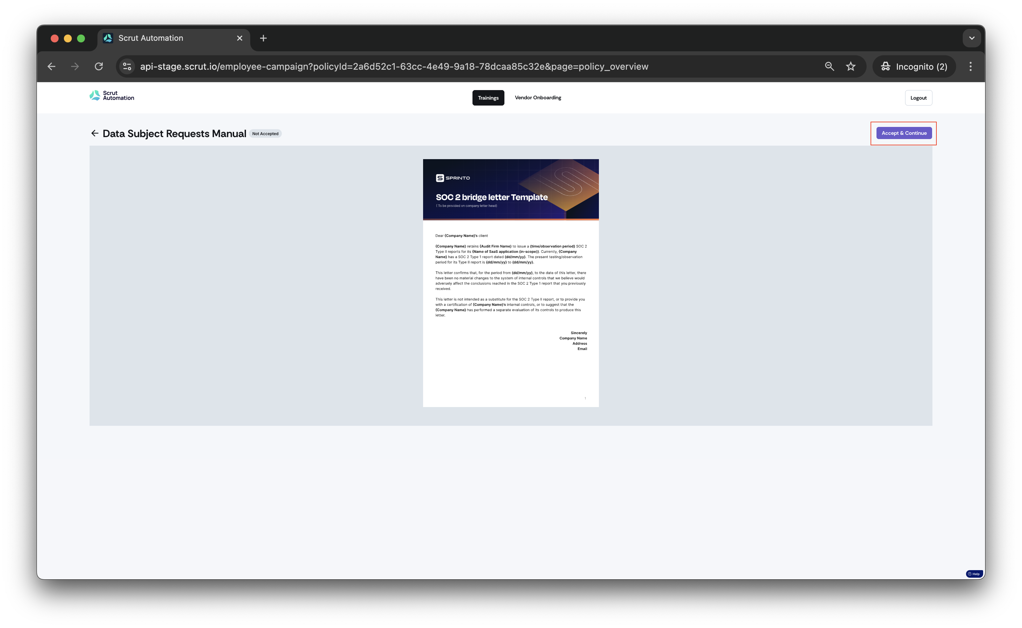Bookmark this page with the star icon
Image resolution: width=1022 pixels, height=628 pixels.
click(x=851, y=66)
